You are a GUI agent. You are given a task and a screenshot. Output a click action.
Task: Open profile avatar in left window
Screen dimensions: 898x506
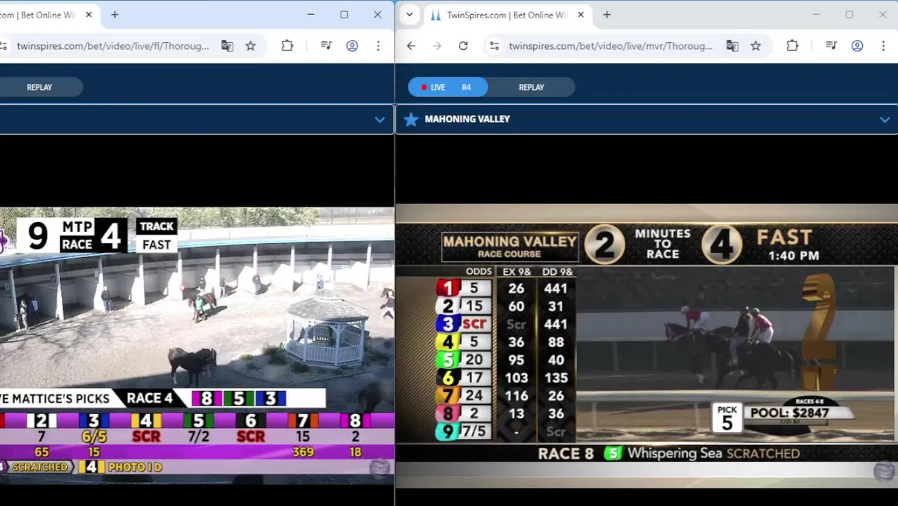pyautogui.click(x=352, y=46)
